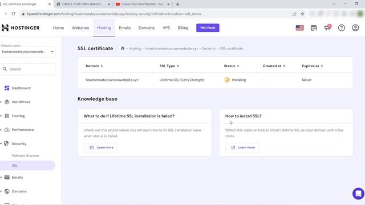Click the PRO Panel button

click(208, 28)
